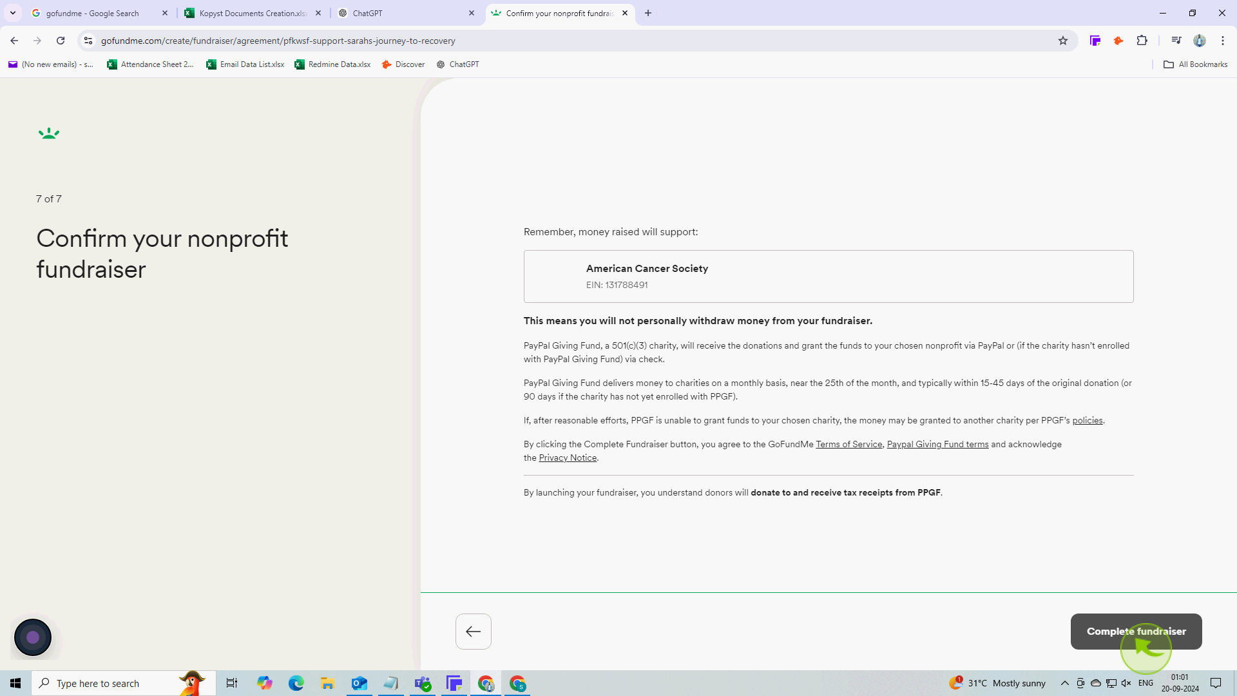This screenshot has height=696, width=1237.
Task: Open the PPGF policies link
Action: click(x=1088, y=420)
